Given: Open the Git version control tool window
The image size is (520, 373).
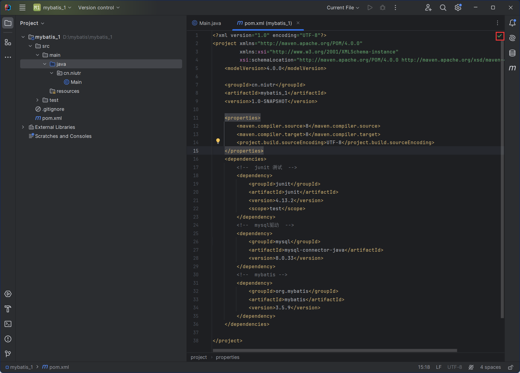Looking at the screenshot, I should (x=8, y=354).
